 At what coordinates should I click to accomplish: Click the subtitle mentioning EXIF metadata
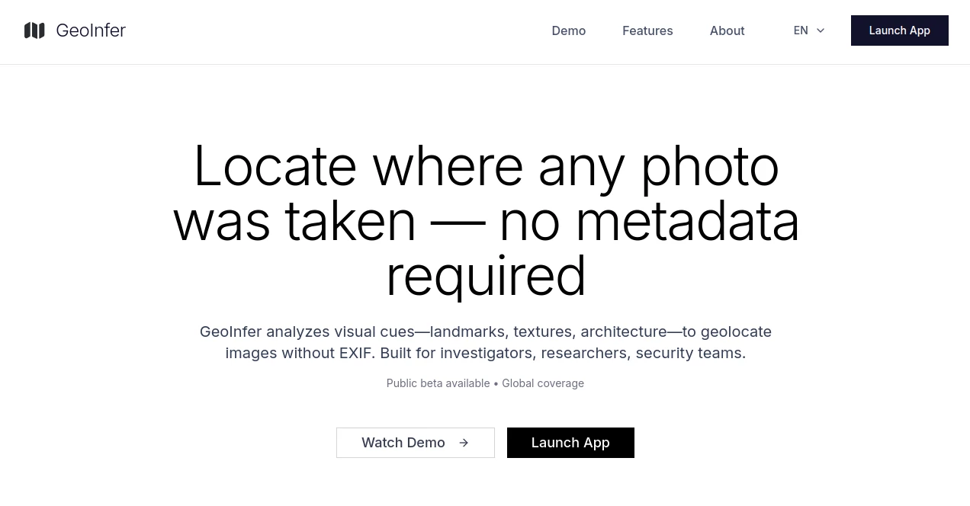point(486,342)
